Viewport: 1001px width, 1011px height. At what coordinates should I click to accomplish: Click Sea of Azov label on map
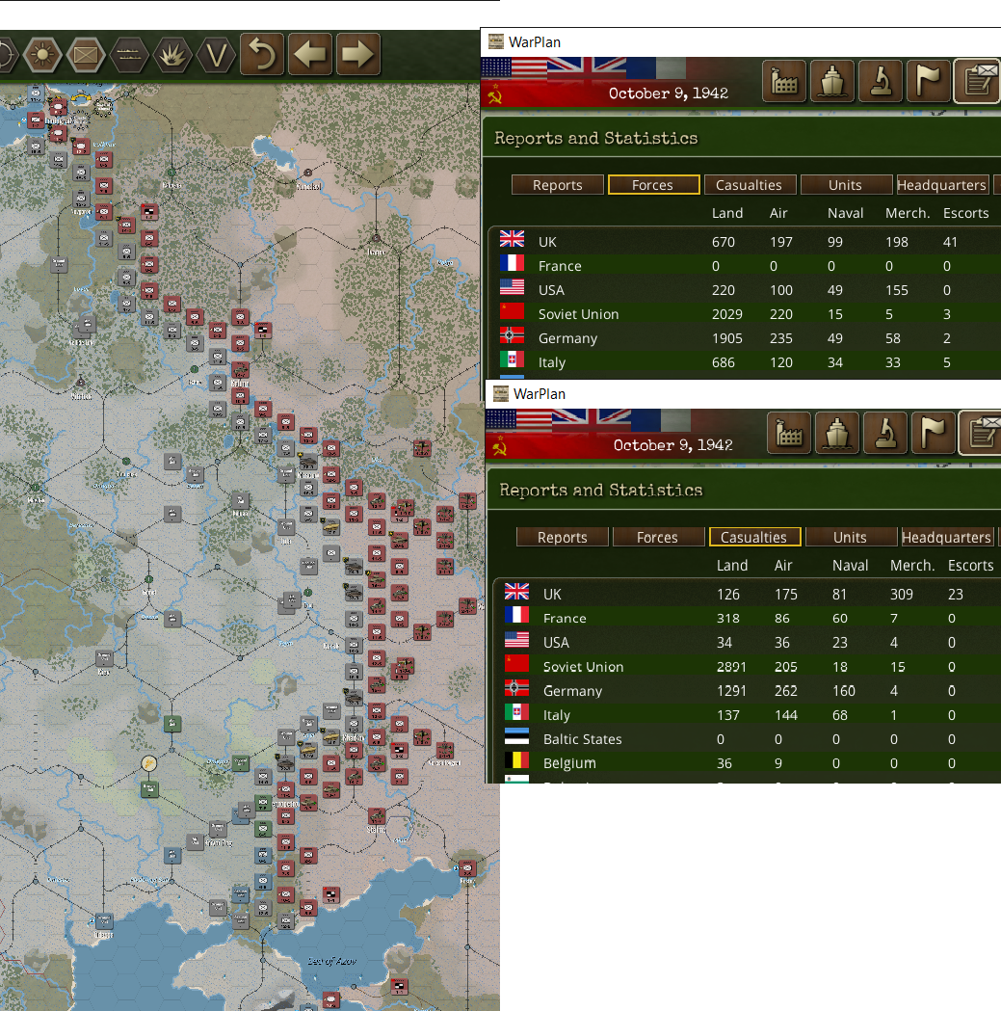tap(332, 961)
